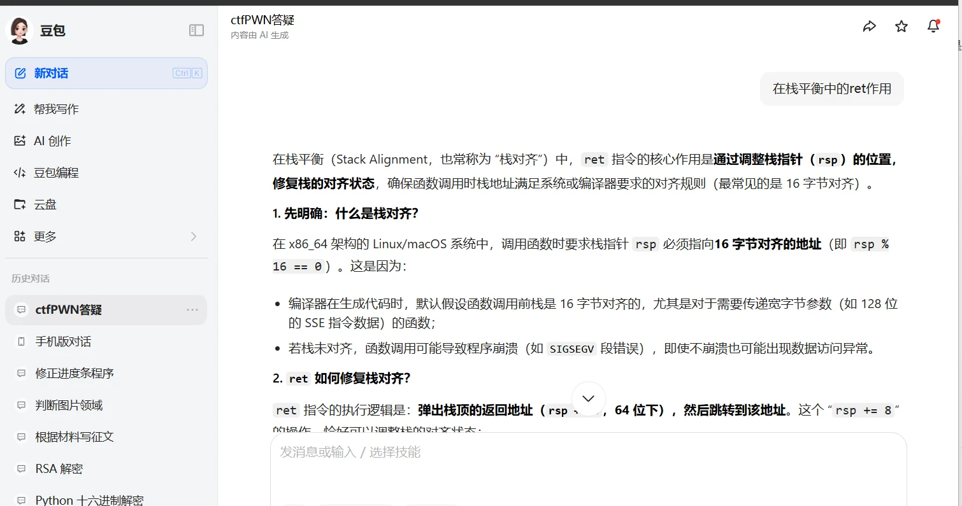Collapse the sidebar with the panel icon
The image size is (962, 506).
(196, 31)
